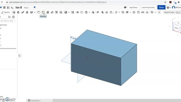The image size is (181, 102).
Task: Open the Learning Center
Action: pos(148,7)
